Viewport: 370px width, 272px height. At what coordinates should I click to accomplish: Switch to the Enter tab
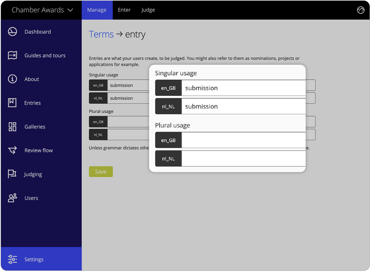124,10
